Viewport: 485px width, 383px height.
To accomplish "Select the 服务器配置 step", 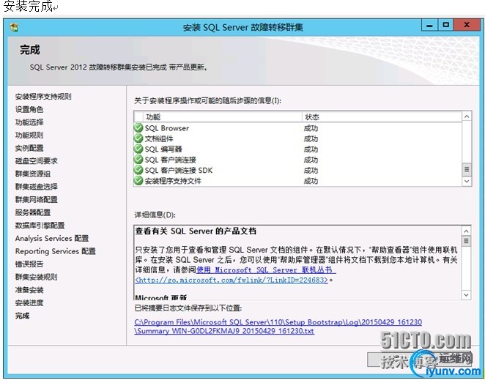I will [33, 212].
